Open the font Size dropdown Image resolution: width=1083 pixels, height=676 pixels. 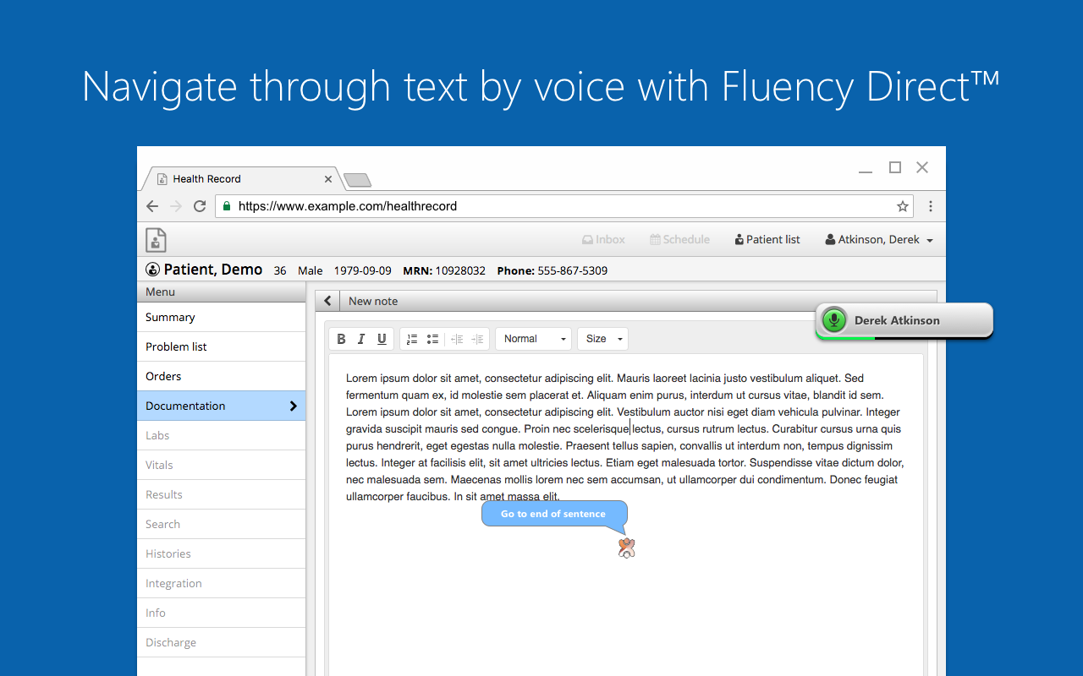point(602,338)
